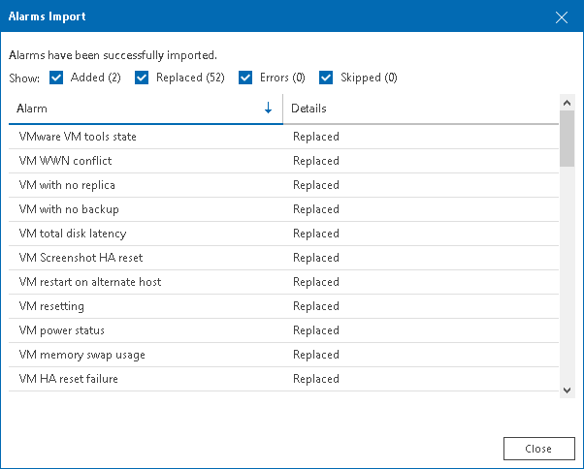This screenshot has width=584, height=469.
Task: Click the vertical scrollbar thumb
Action: pyautogui.click(x=567, y=139)
